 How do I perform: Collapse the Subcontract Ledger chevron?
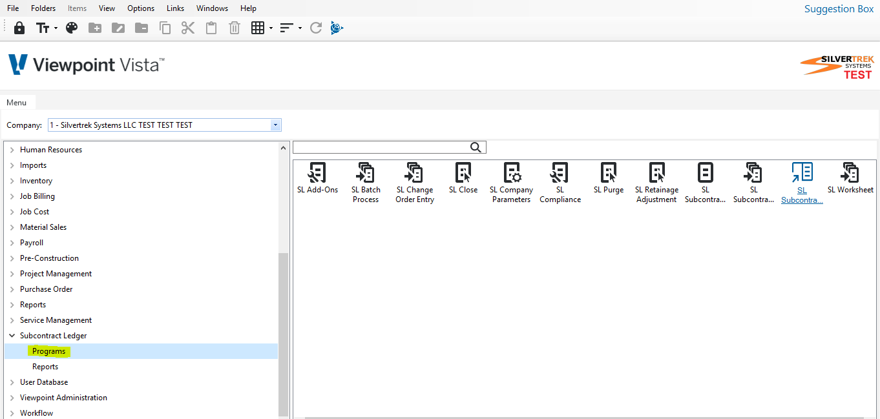pyautogui.click(x=12, y=336)
